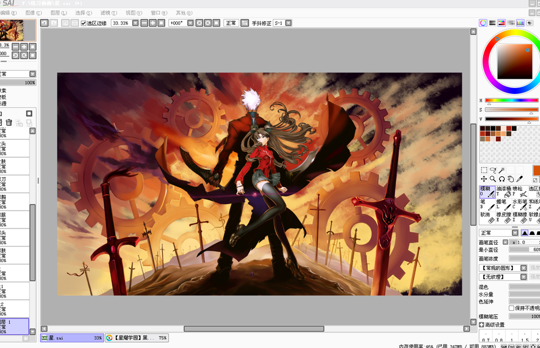Open layer blending mode dropdown in left panel
The width and height of the screenshot is (540, 348).
[x=32, y=74]
